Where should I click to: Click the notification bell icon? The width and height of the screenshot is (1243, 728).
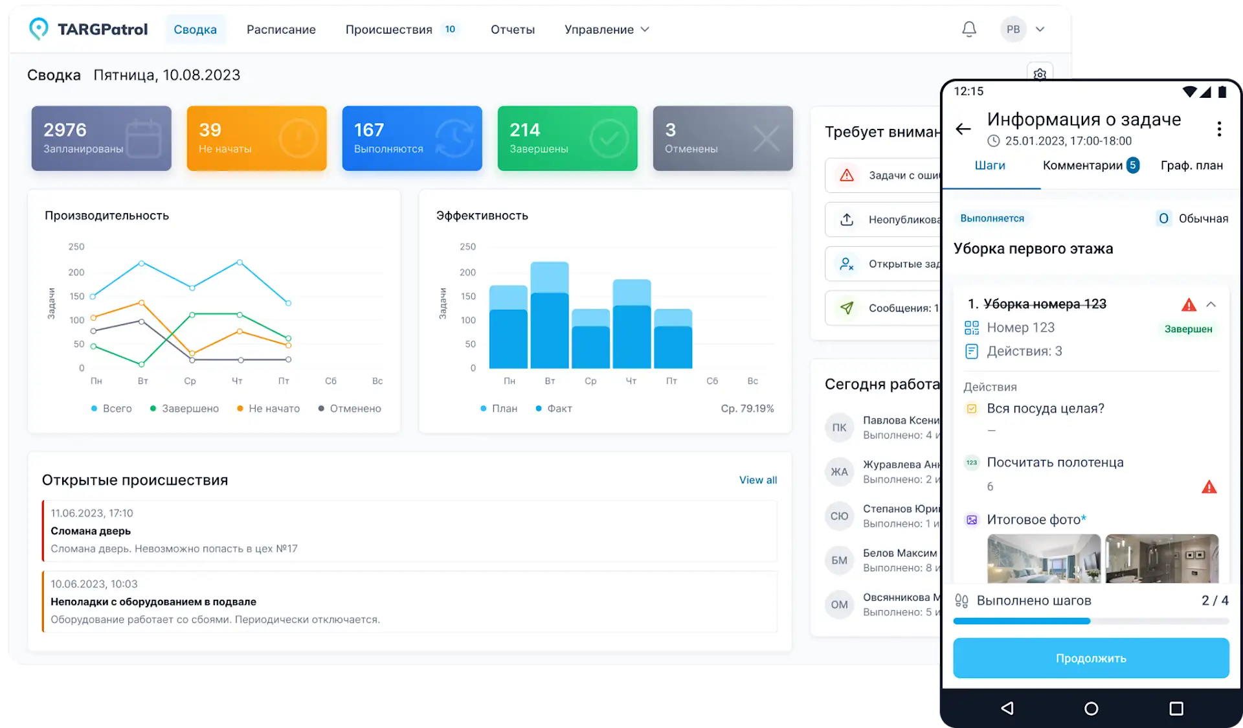[969, 29]
